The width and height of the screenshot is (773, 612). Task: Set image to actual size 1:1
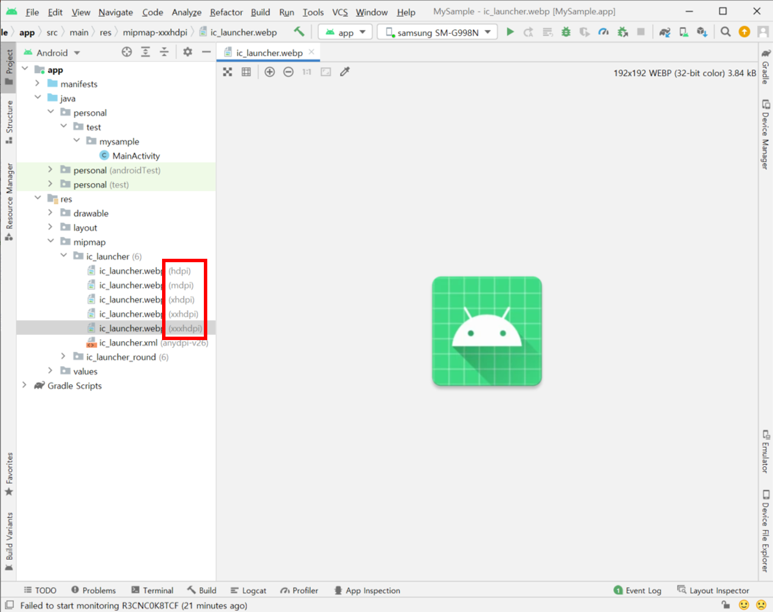click(307, 72)
